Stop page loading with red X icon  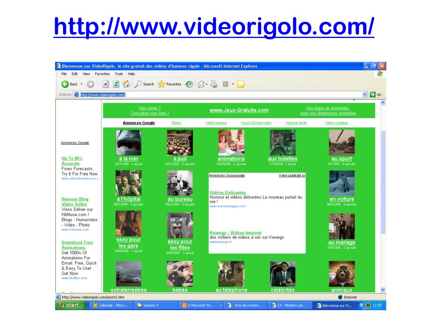[x=106, y=84]
